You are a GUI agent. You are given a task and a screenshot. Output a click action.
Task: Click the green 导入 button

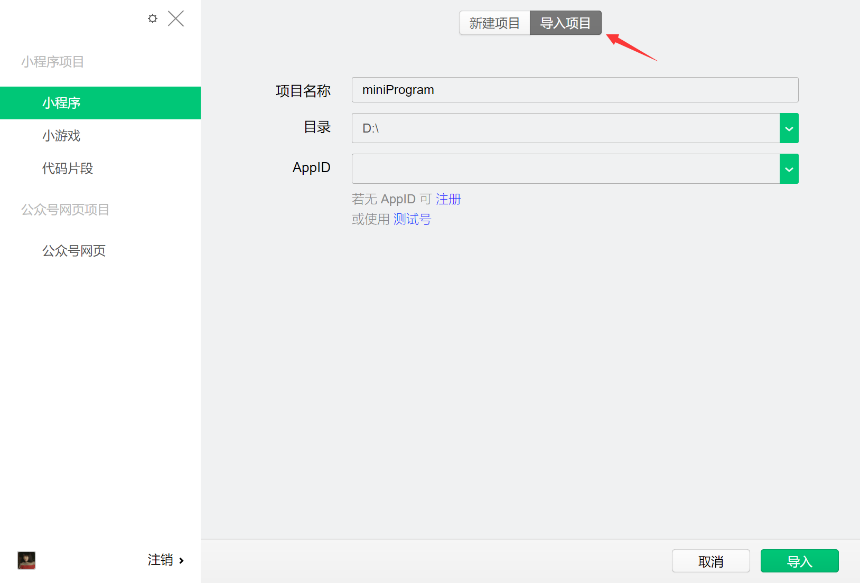tap(799, 561)
